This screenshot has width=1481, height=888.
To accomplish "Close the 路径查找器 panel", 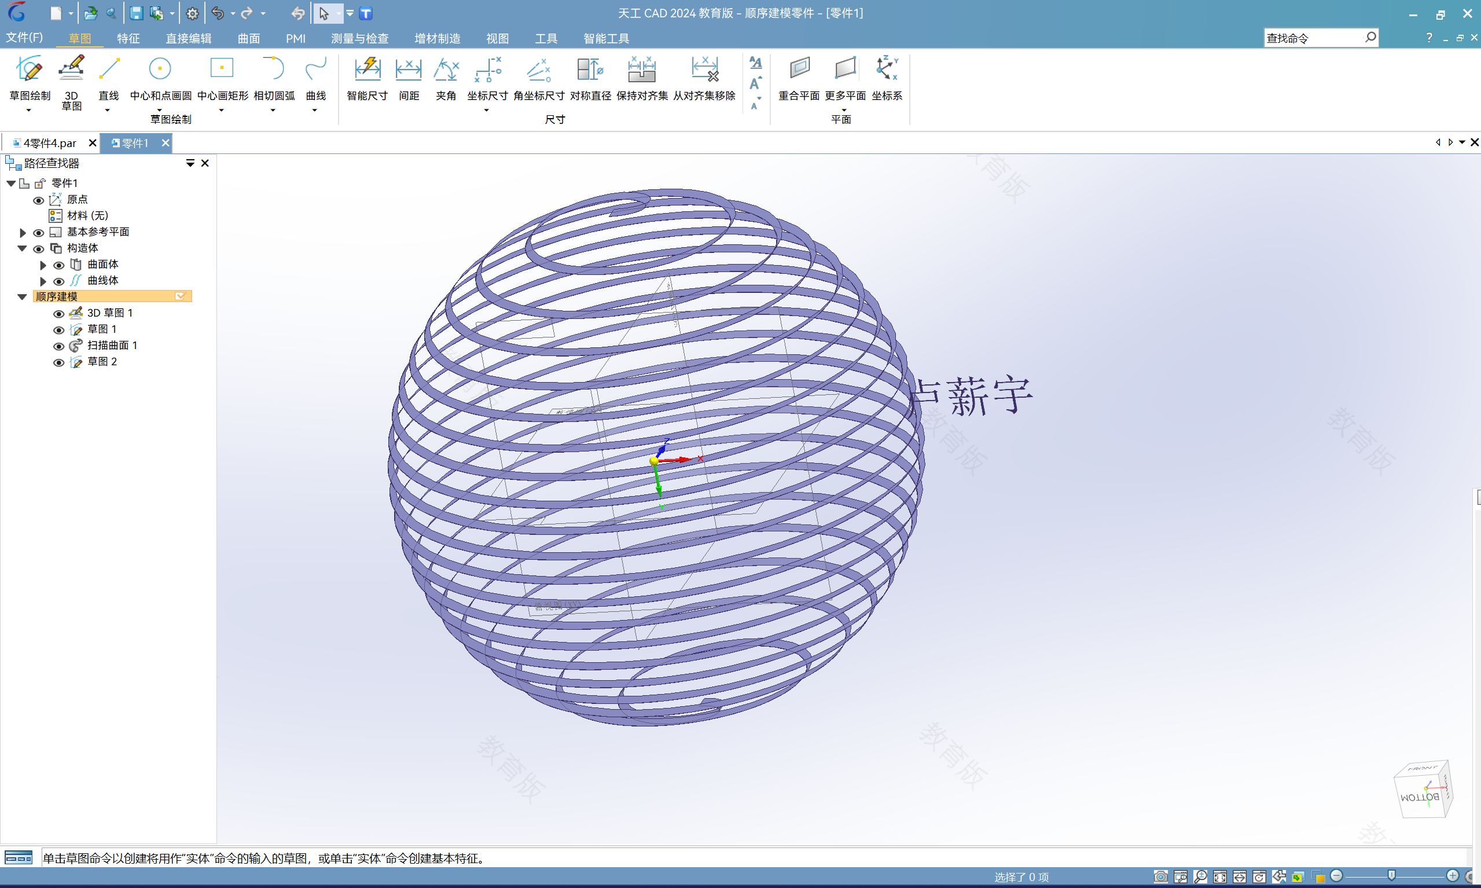I will tap(205, 163).
